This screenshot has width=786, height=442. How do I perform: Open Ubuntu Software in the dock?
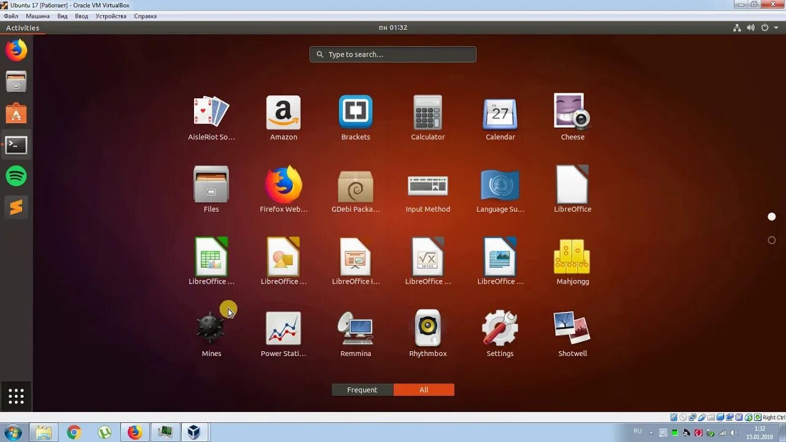(17, 113)
